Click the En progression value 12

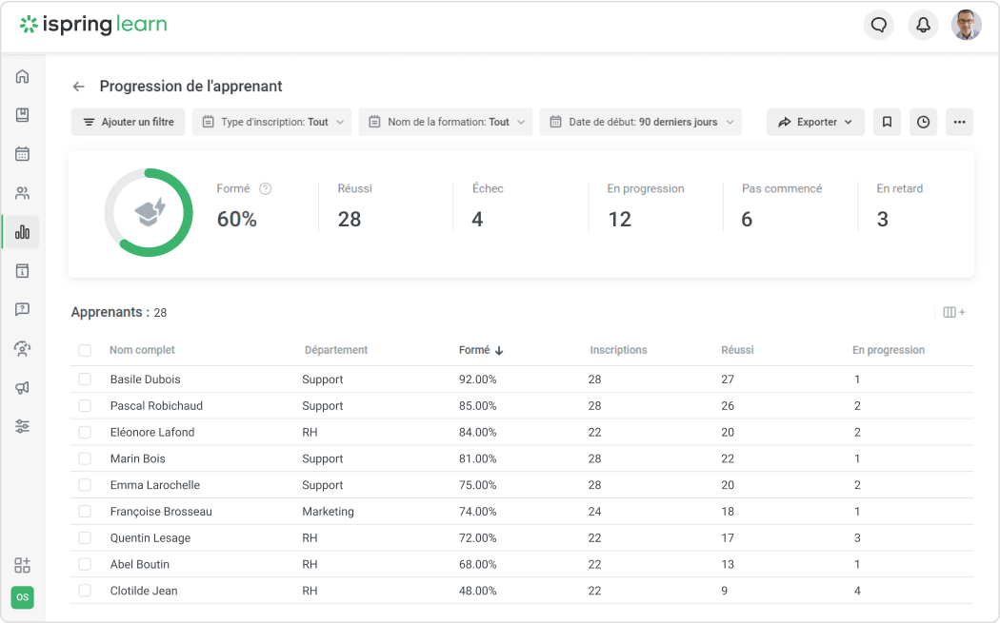click(619, 219)
